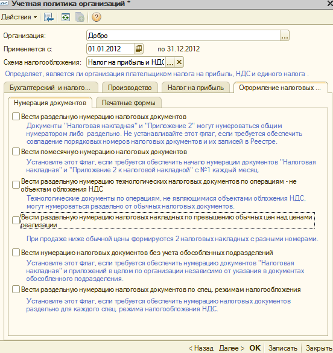The height and width of the screenshot is (353, 333).
Task: Toggle numbering по превышению обычных цен checkbox
Action: [16, 220]
